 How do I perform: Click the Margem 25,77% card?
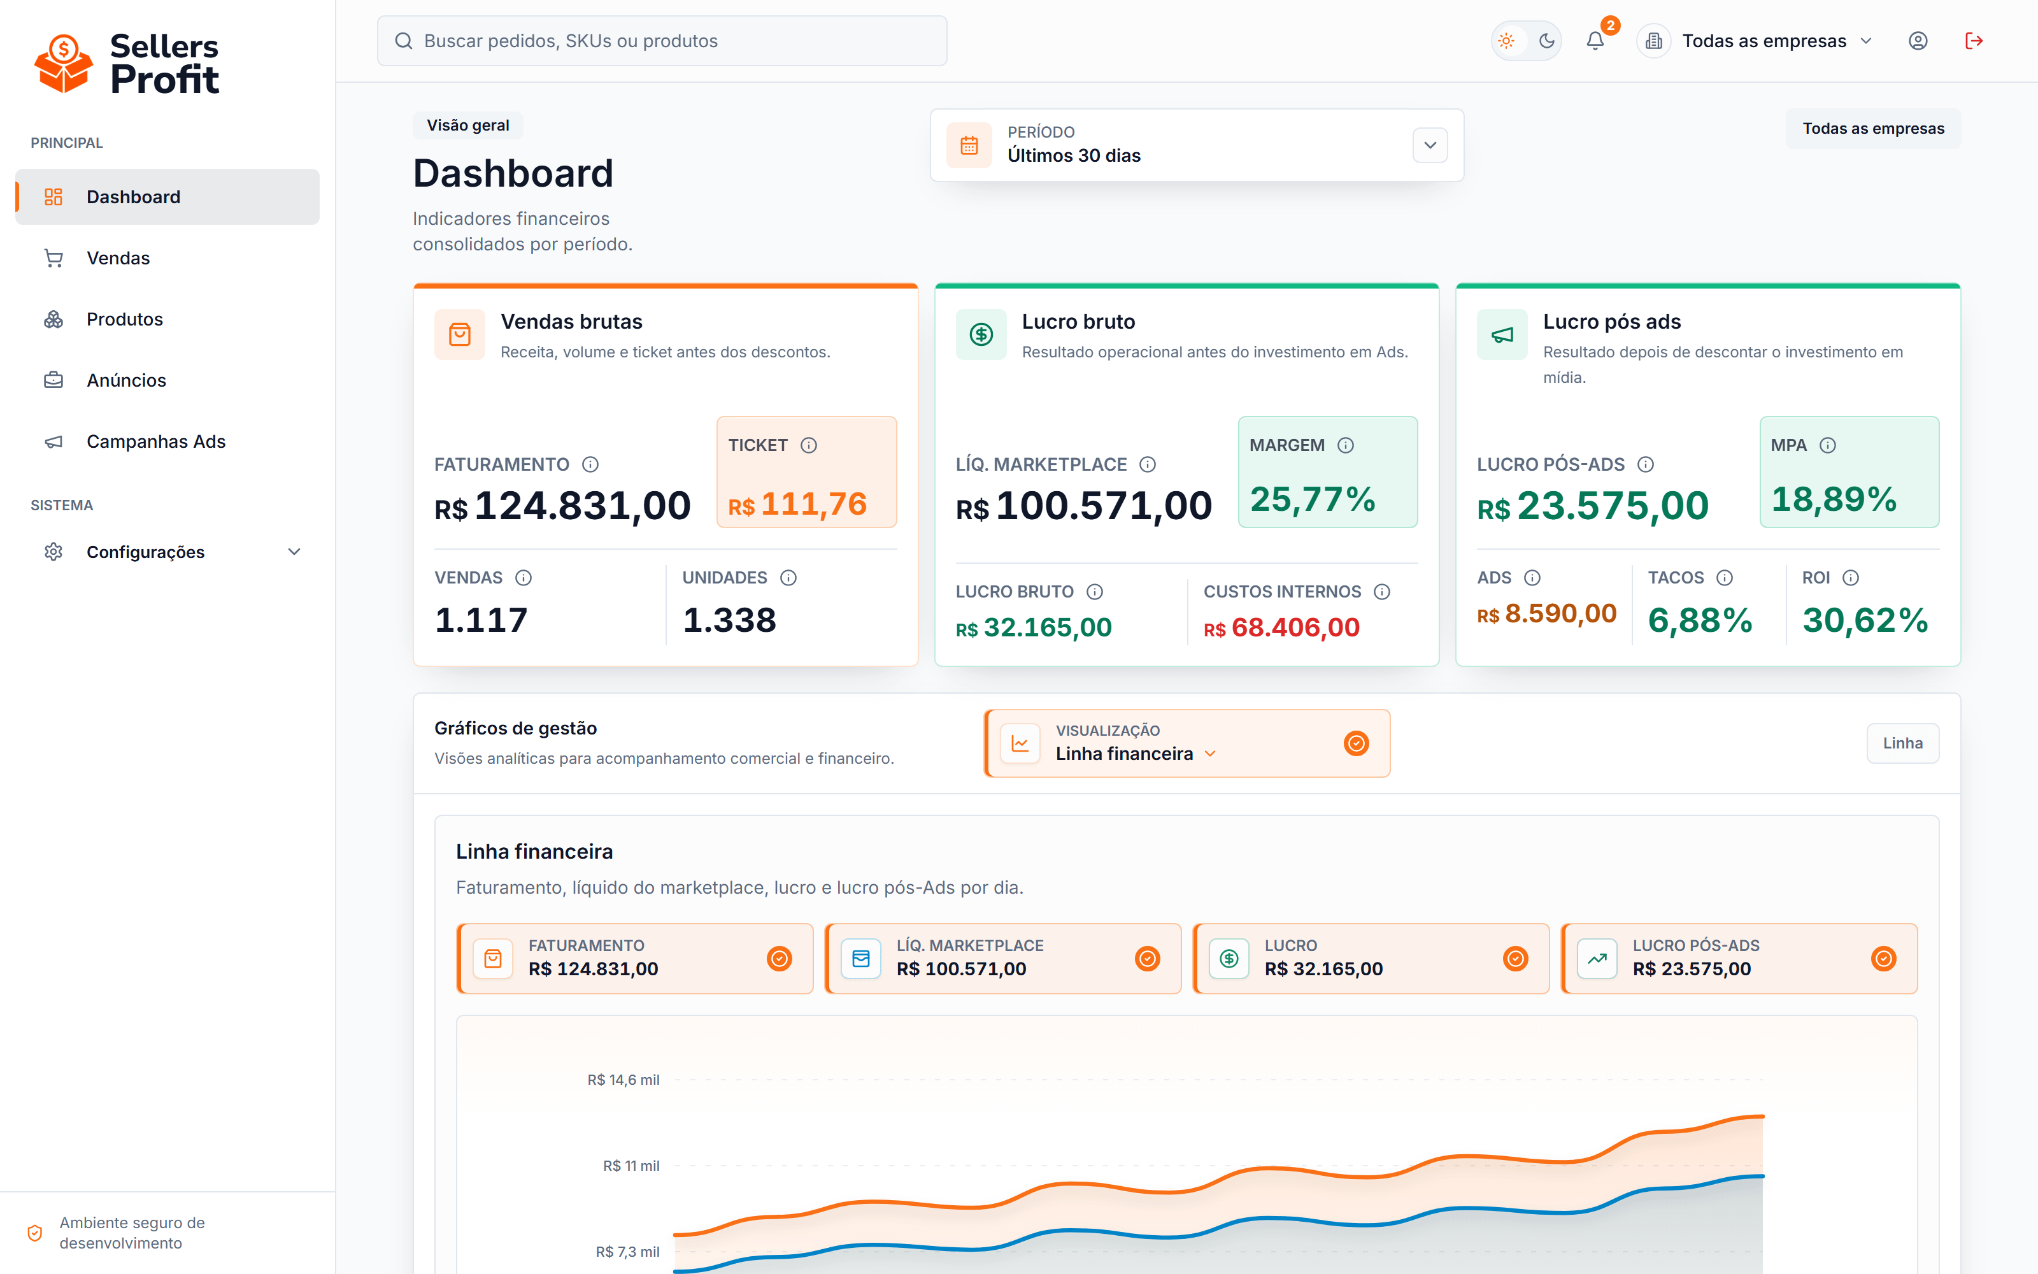pos(1327,472)
